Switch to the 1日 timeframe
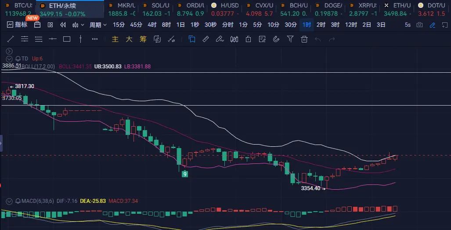451x230 pixels. tap(180, 25)
